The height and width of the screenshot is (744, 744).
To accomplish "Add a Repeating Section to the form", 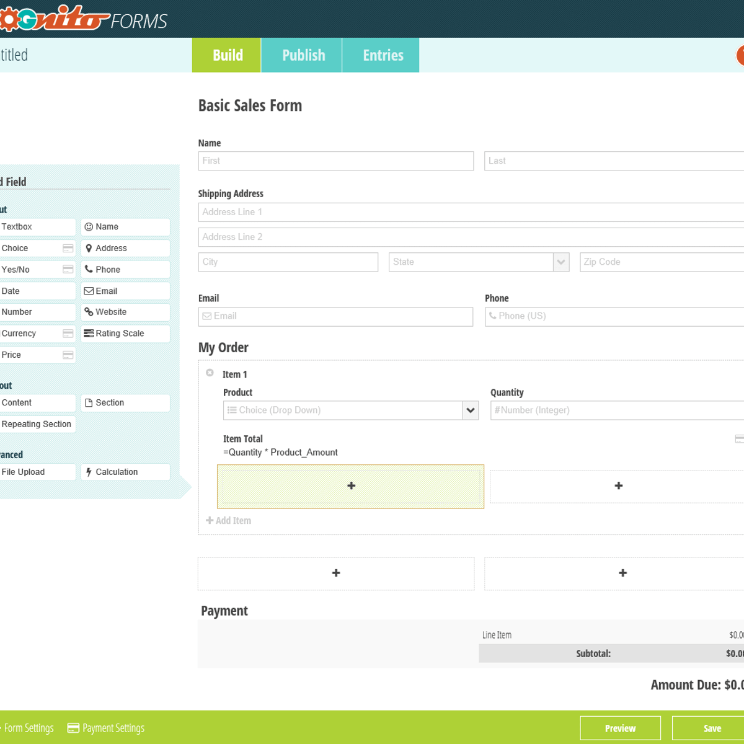I will pyautogui.click(x=37, y=424).
